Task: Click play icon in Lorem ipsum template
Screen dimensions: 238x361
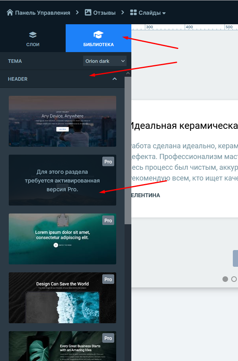Action: click(x=56, y=245)
